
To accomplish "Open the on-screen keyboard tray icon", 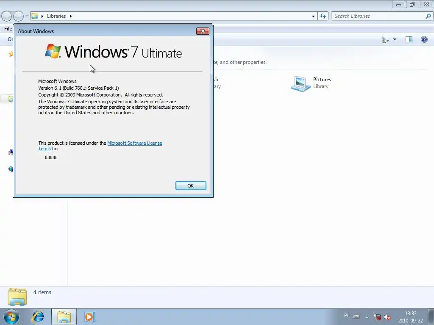I will 356,317.
